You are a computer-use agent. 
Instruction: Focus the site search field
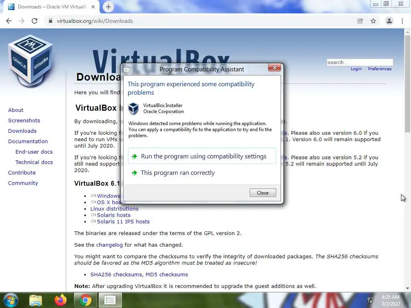[360, 62]
